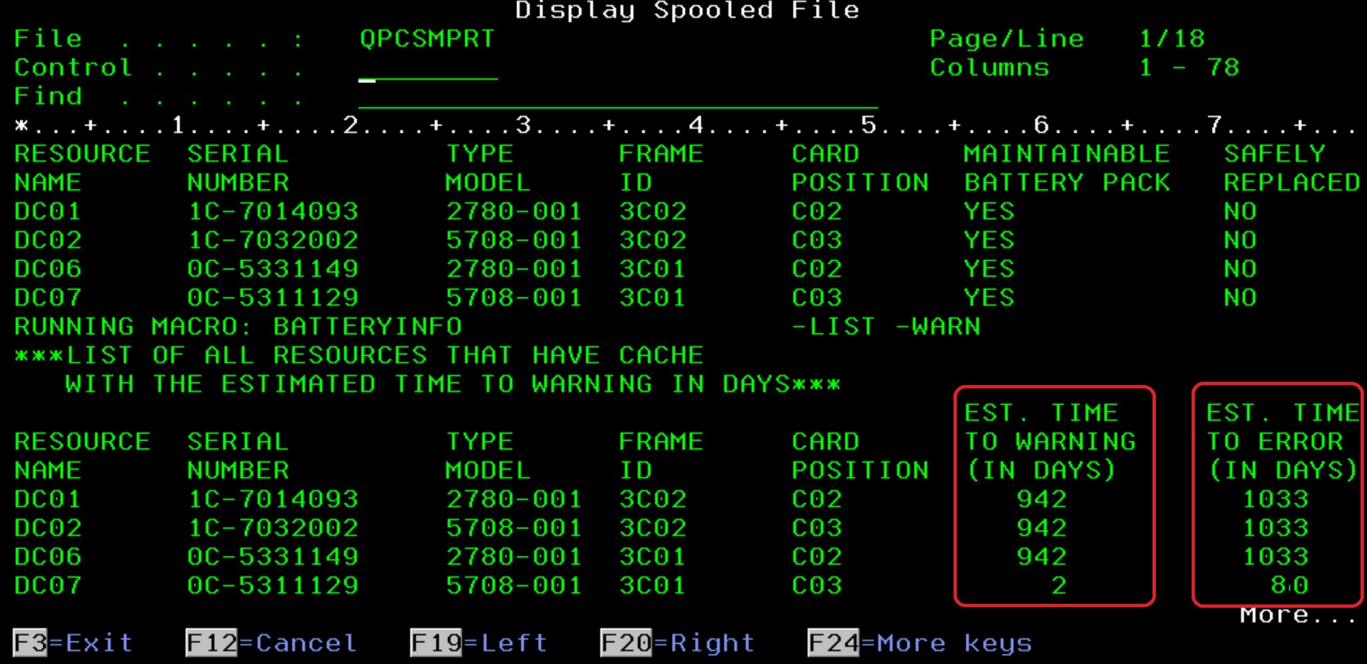
Task: Click the Display Spooled File title
Action: tap(687, 10)
